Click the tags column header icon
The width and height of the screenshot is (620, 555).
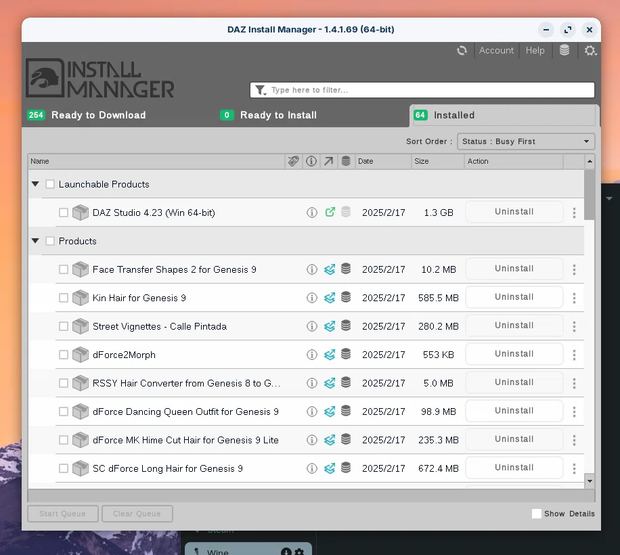point(293,161)
